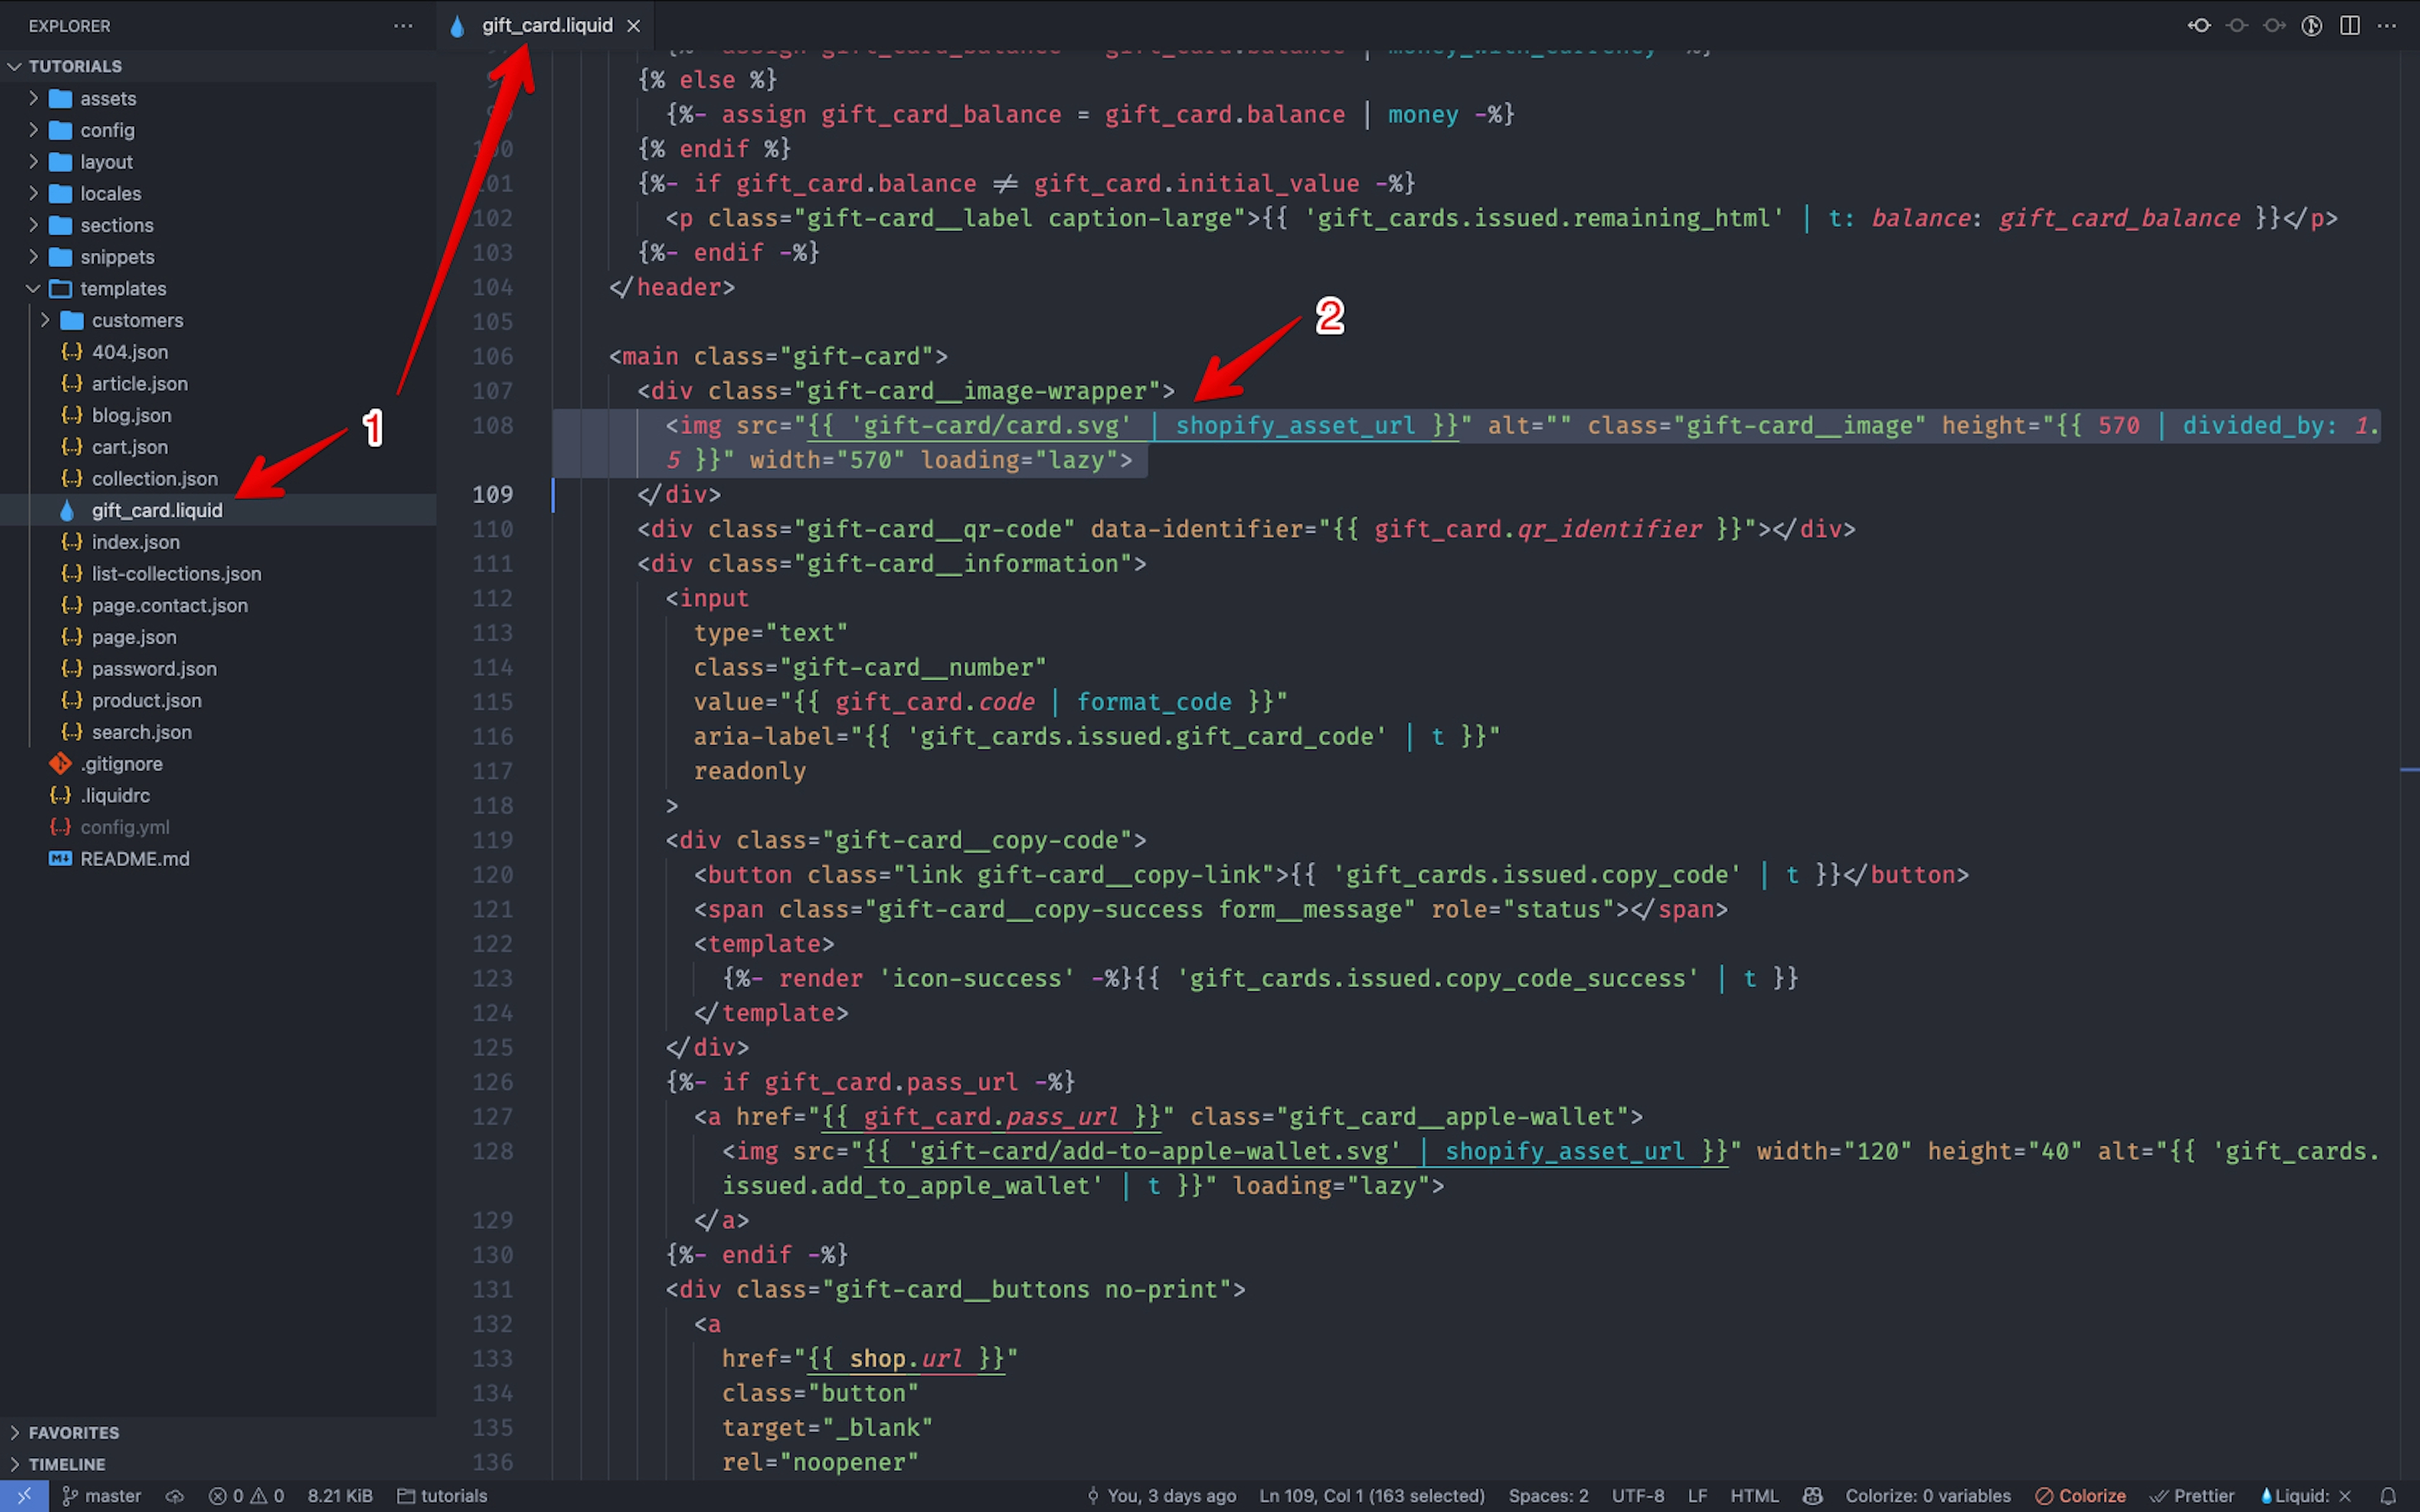The height and width of the screenshot is (1512, 2420).
Task: Select language mode HTML
Action: coord(1754,1496)
